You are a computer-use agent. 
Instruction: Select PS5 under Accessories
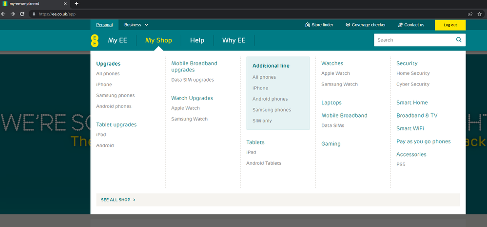pyautogui.click(x=401, y=164)
